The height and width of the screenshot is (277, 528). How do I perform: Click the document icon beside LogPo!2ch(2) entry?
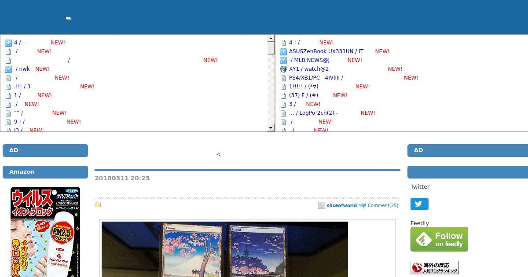pos(283,113)
